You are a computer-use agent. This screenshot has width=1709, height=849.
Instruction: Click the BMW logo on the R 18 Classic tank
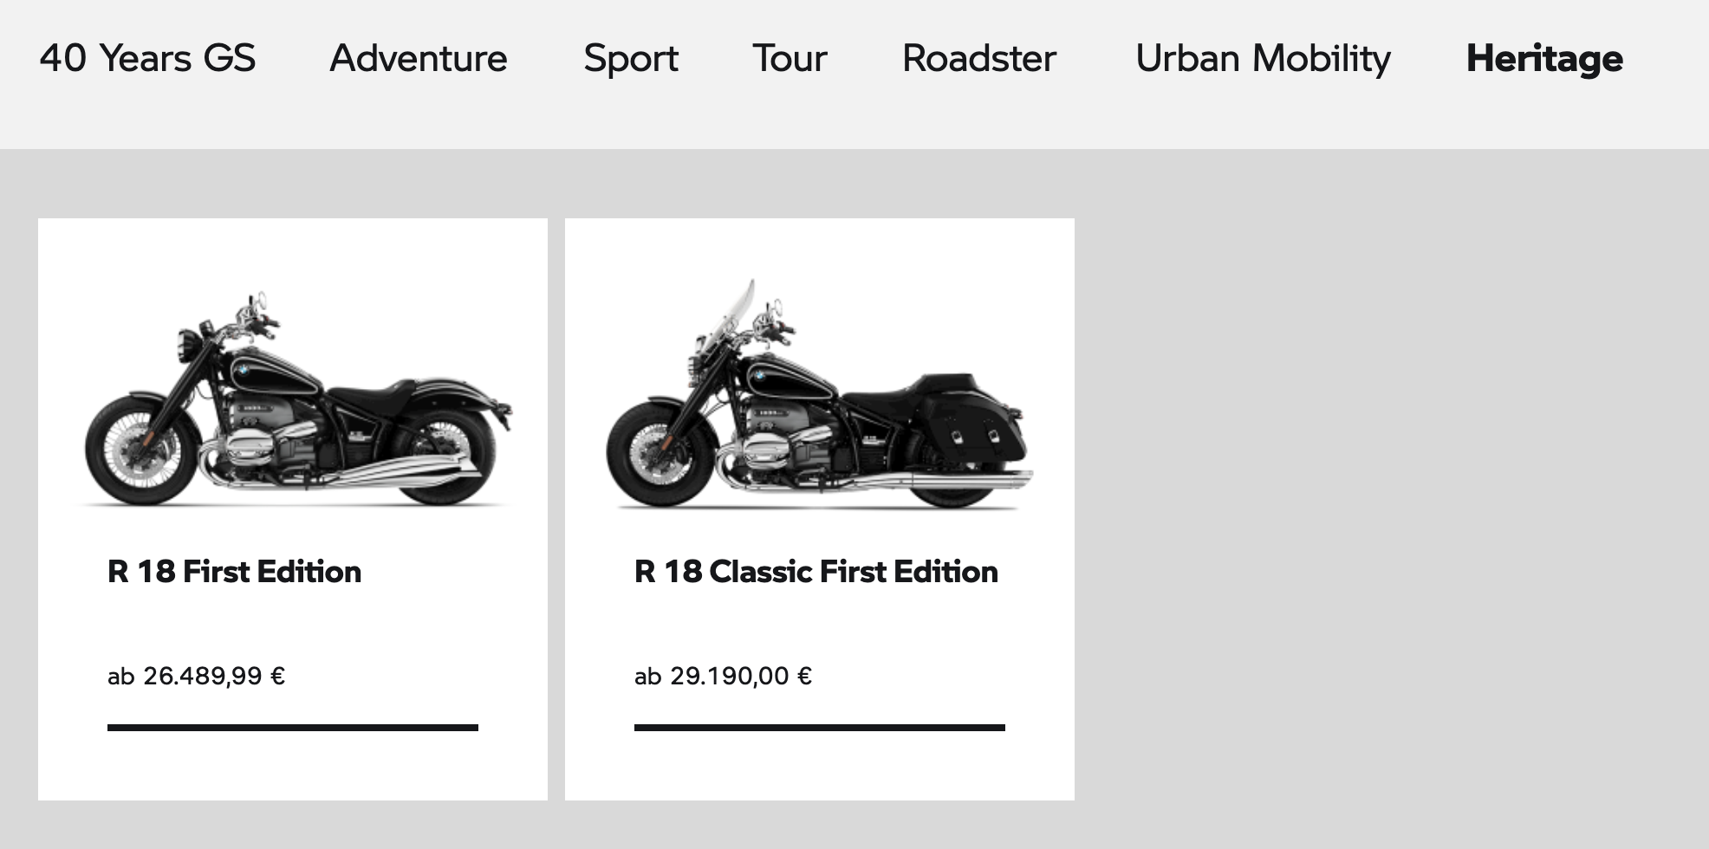(x=759, y=375)
